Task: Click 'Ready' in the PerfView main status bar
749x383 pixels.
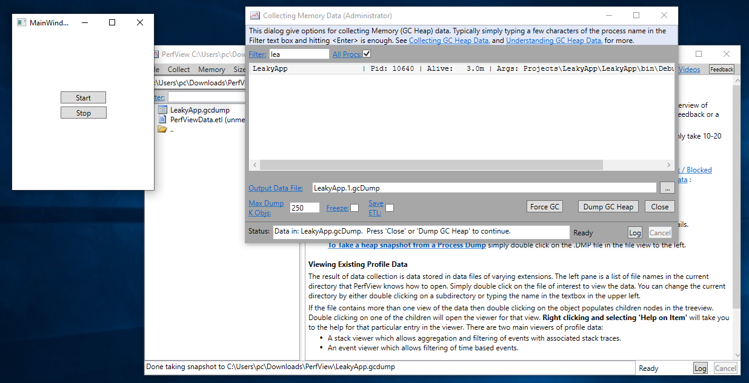Action: pos(648,368)
